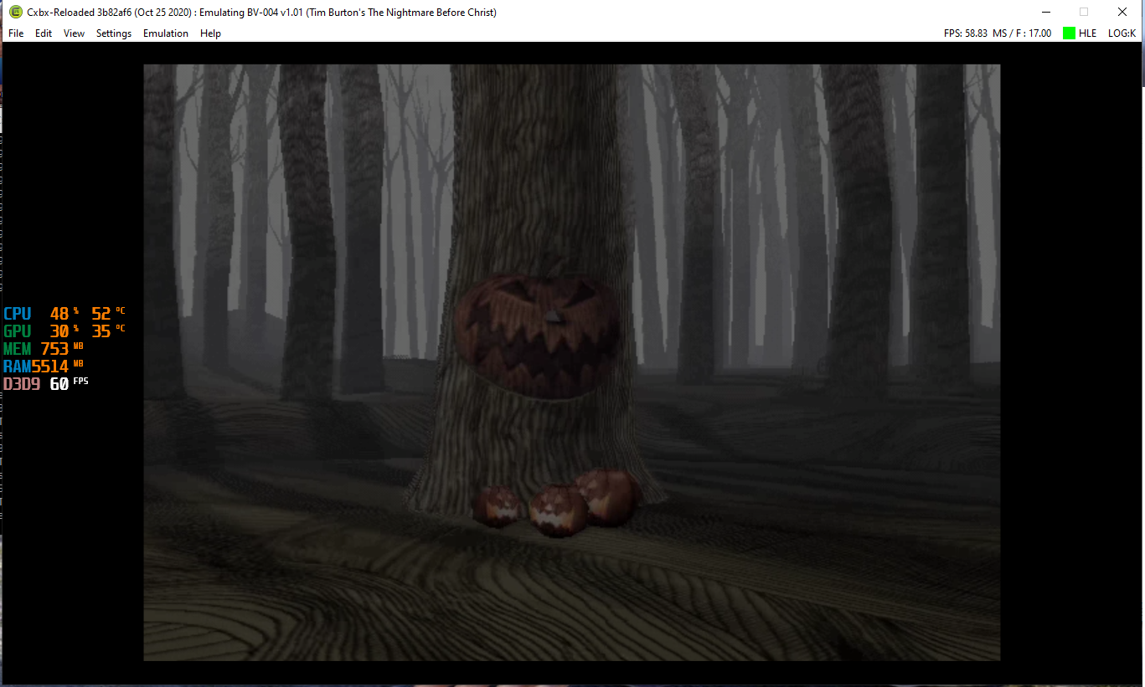
Task: Click the FPS: 58.83 readout
Action: coord(965,33)
